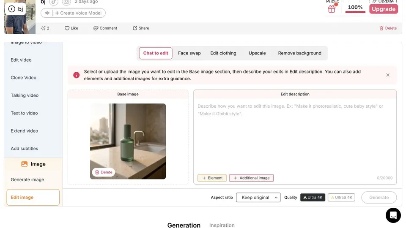The height and width of the screenshot is (228, 406).
Task: Switch to the Generation tab
Action: click(184, 225)
